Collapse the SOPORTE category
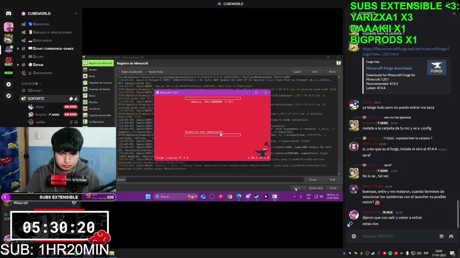 (32, 84)
